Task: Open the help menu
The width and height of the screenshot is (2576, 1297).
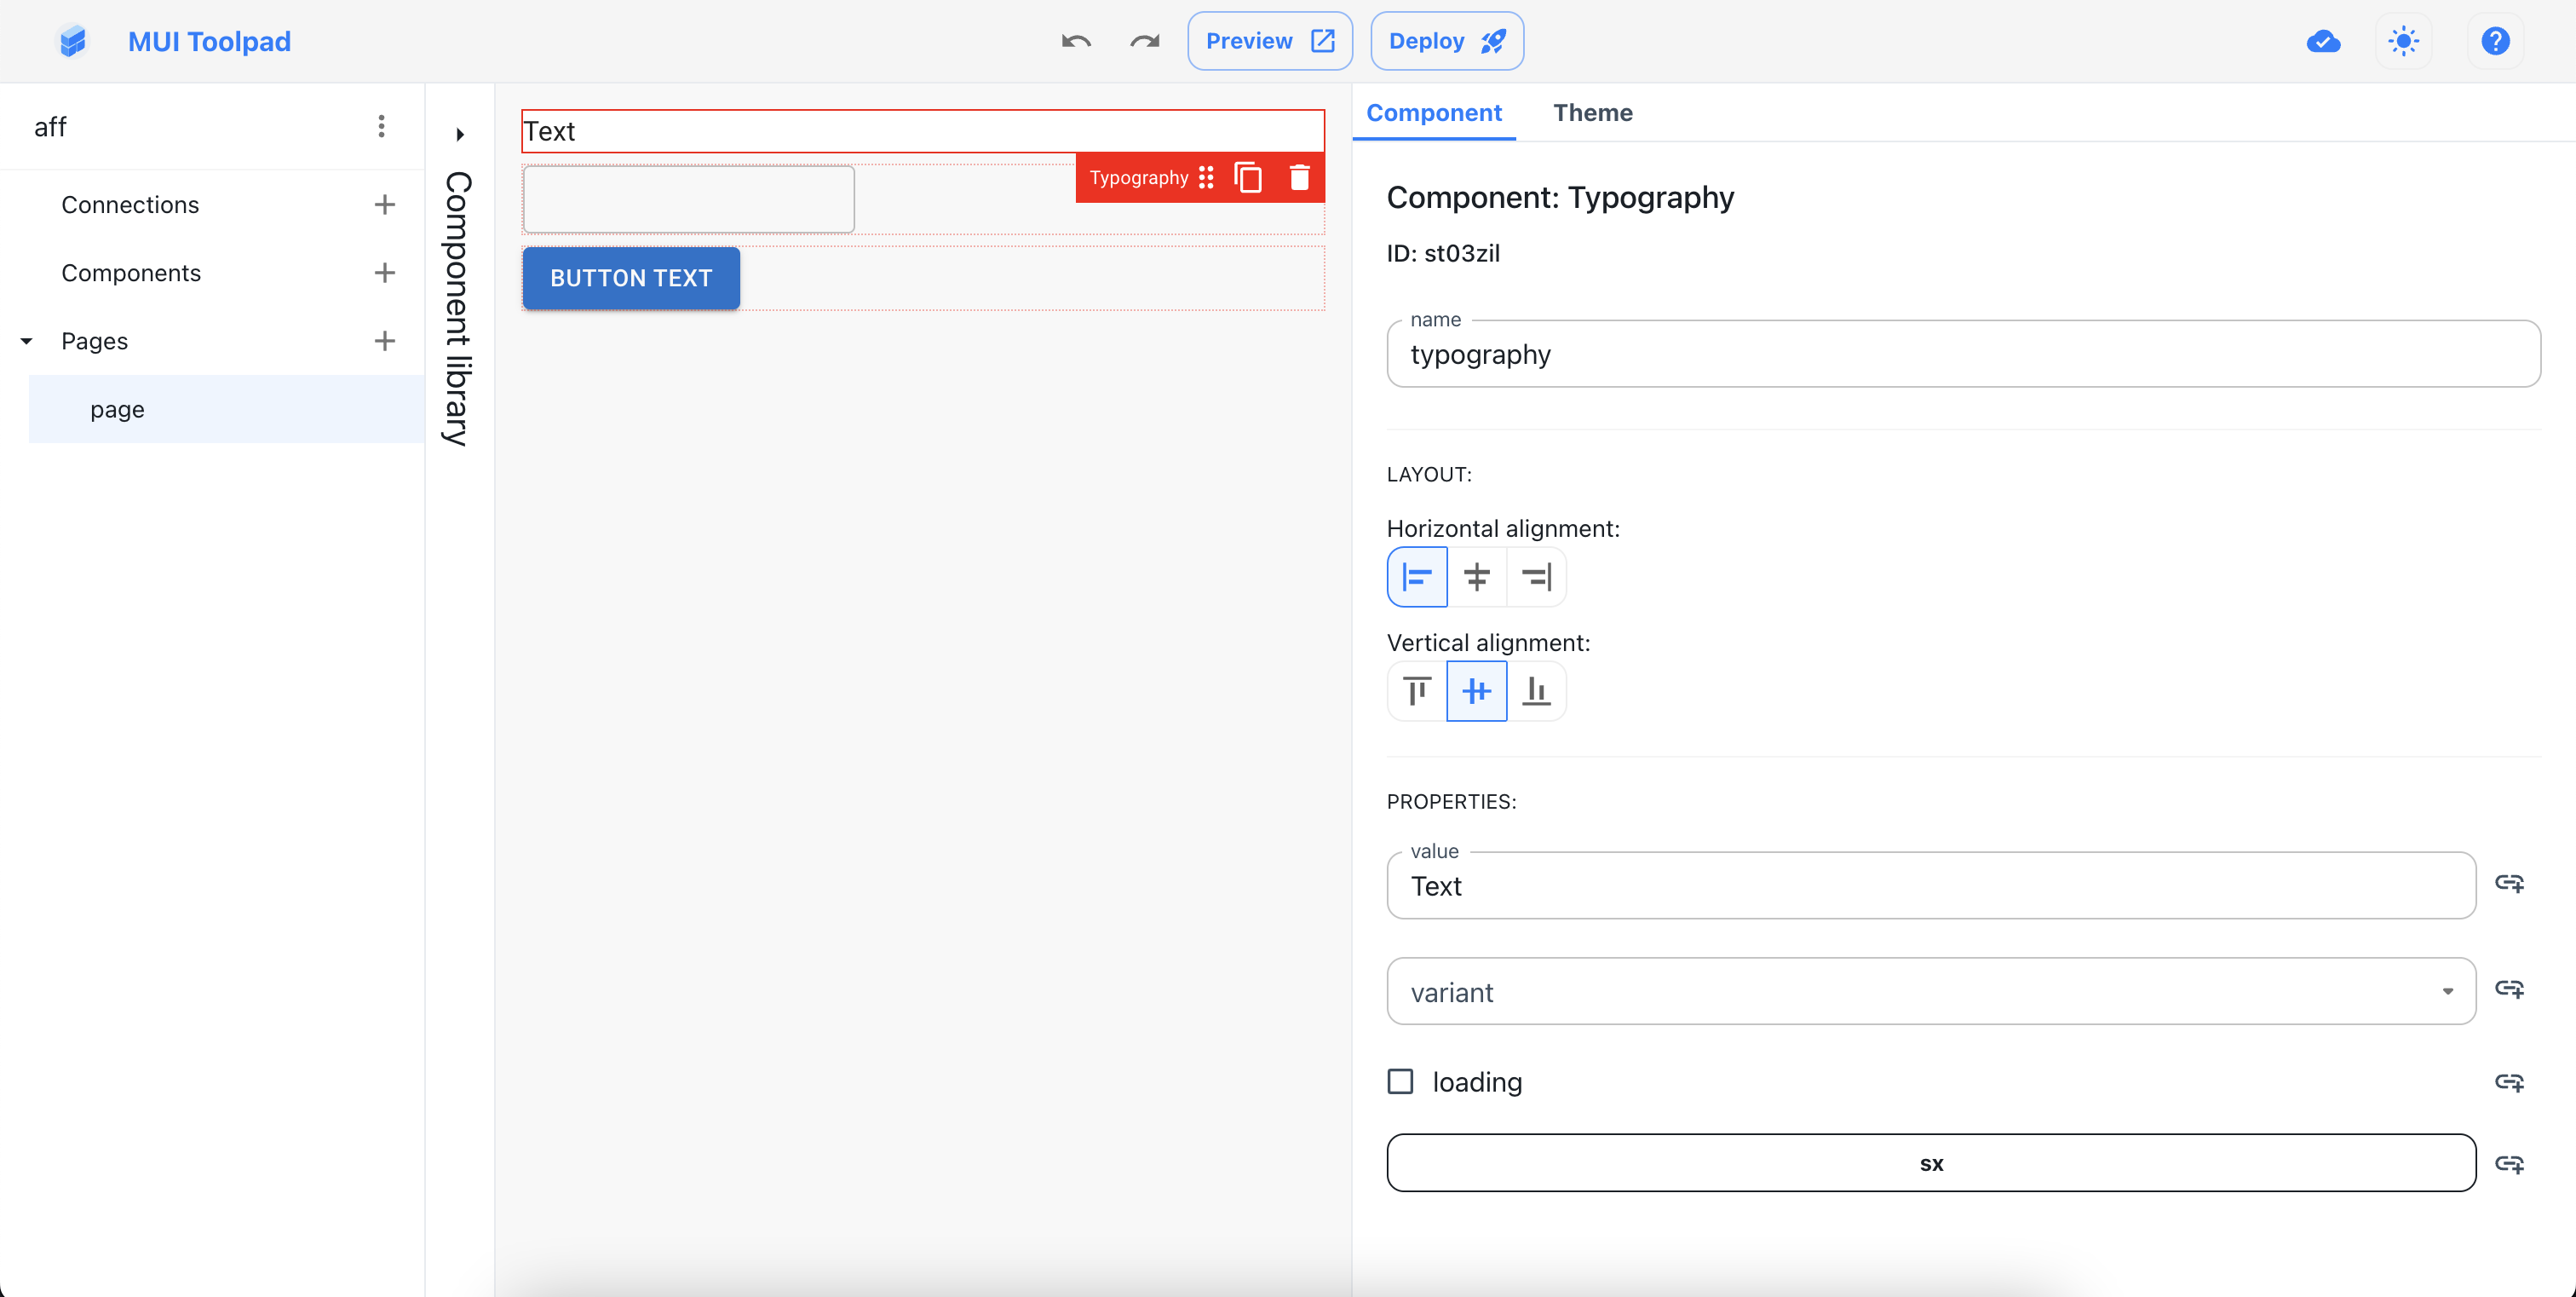Action: pos(2494,41)
